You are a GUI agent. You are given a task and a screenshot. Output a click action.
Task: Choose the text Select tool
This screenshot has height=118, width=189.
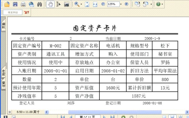pos(58,4)
